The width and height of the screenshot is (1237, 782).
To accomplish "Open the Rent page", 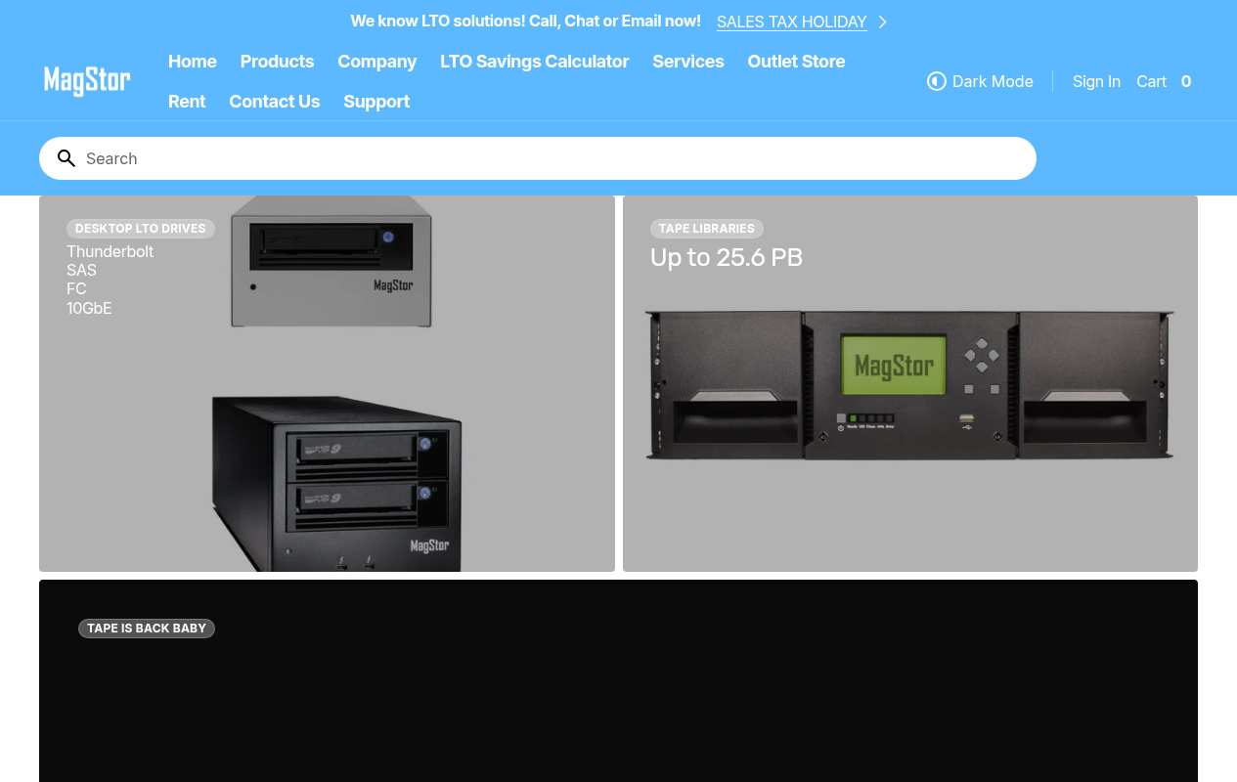I will coord(187,102).
